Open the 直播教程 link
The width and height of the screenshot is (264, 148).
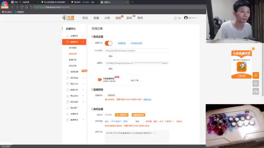pyautogui.click(x=122, y=43)
